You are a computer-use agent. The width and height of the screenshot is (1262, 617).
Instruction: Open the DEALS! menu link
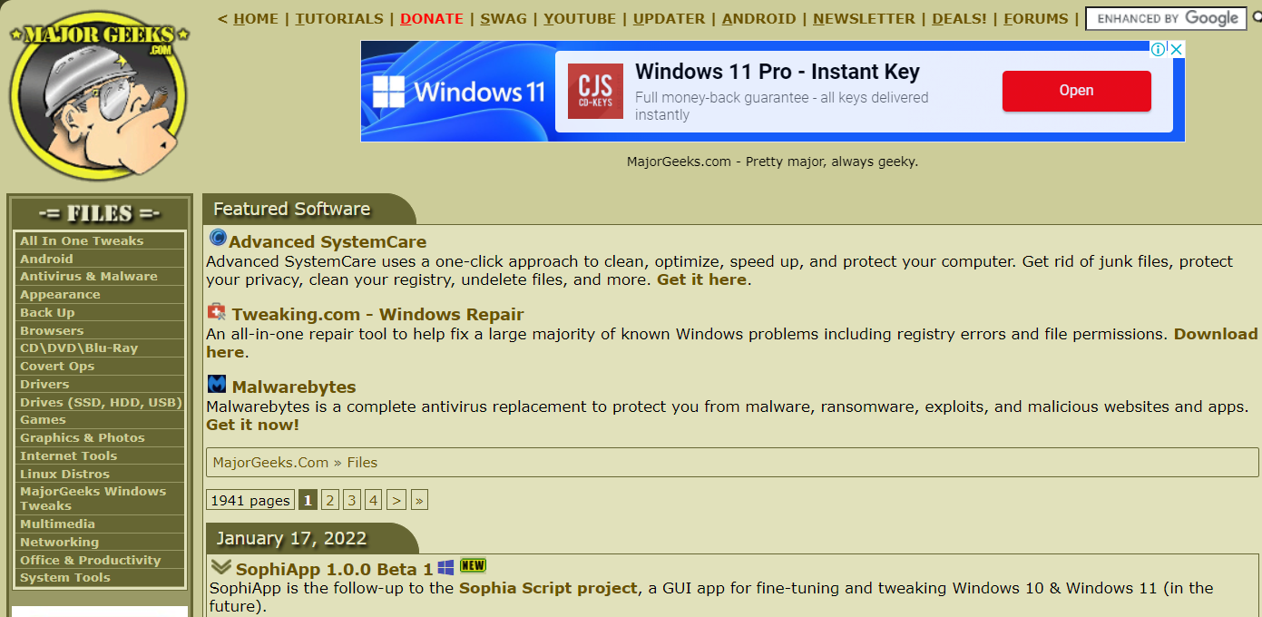pyautogui.click(x=959, y=19)
